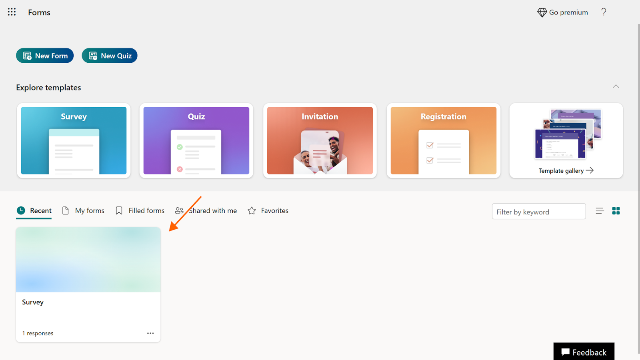Open the Template gallery link
The height and width of the screenshot is (360, 640).
566,170
